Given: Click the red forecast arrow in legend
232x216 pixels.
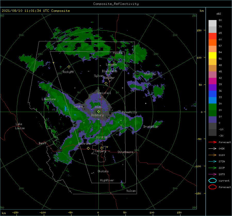Looking at the screenshot, I should point(212,142).
